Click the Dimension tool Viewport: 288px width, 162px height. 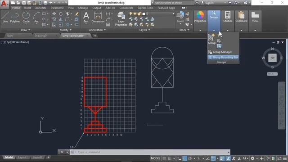click(98, 17)
